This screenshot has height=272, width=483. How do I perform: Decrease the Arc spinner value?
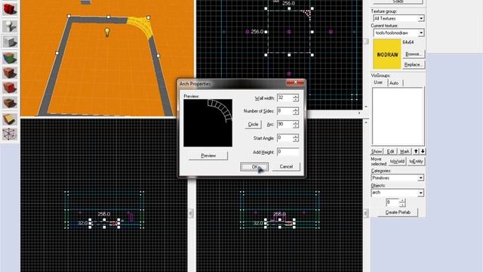[296, 126]
